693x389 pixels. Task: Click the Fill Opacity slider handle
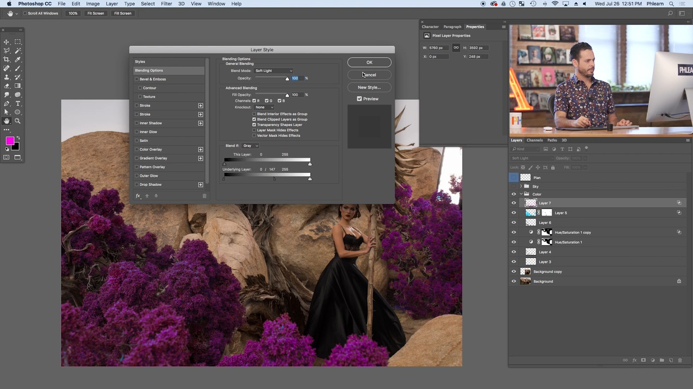(x=287, y=95)
